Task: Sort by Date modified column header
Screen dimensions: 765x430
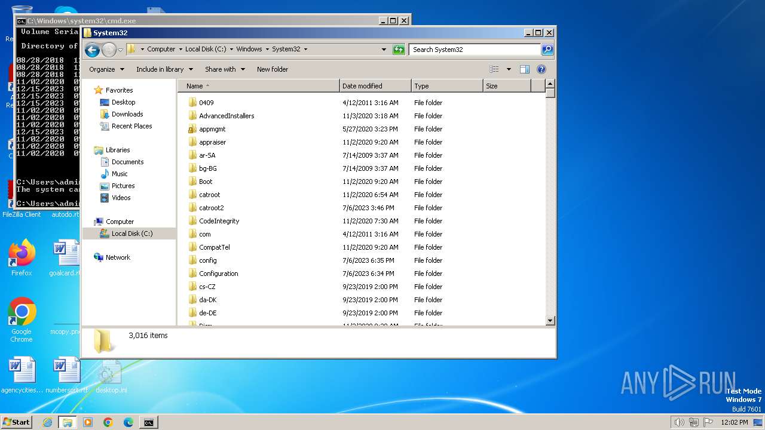Action: [x=375, y=86]
